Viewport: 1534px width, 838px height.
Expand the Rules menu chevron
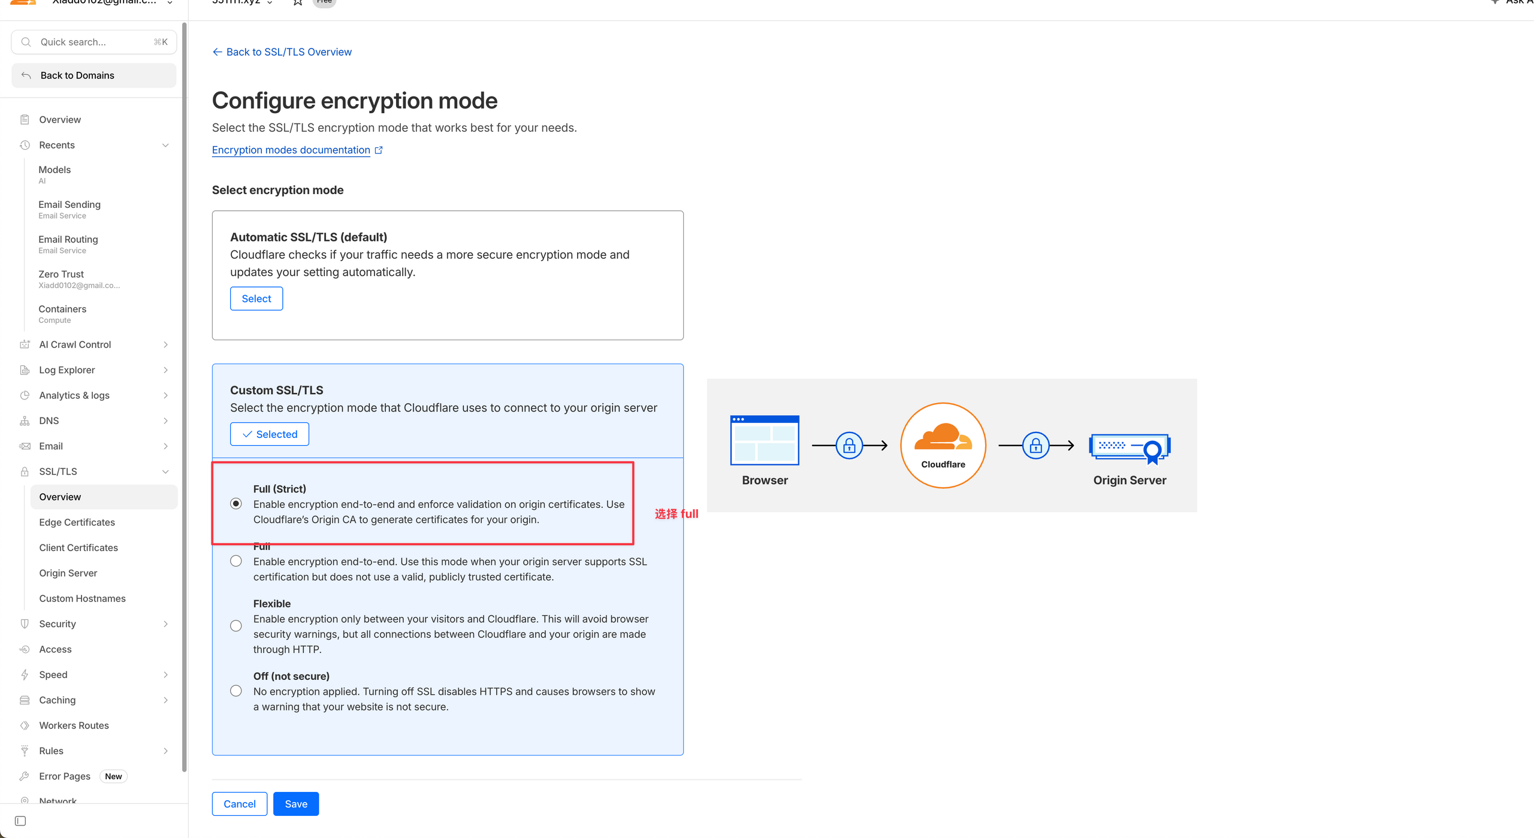click(165, 751)
